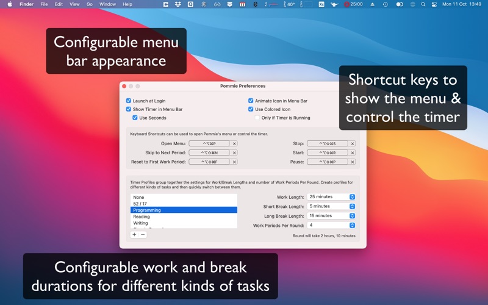Image resolution: width=488 pixels, height=305 pixels.
Task: Click the Stop shortcut recorder field
Action: click(x=328, y=143)
